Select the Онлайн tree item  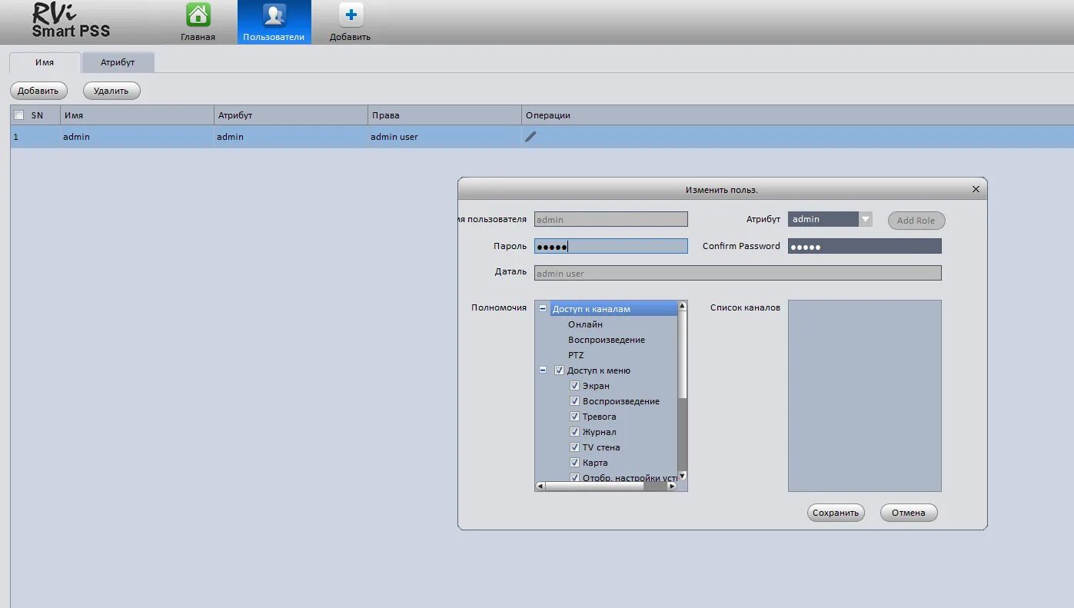coord(586,324)
